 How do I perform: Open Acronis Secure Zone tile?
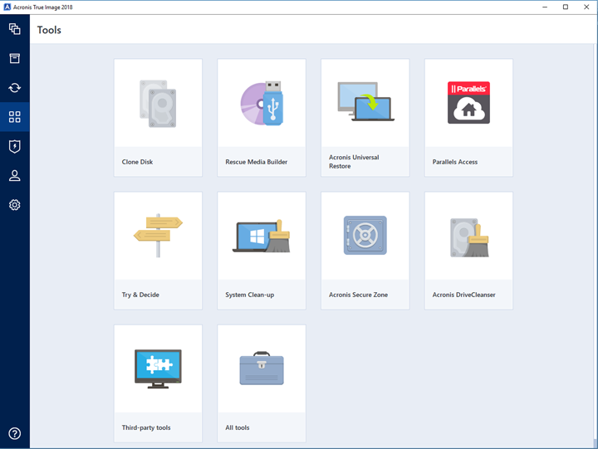coord(365,250)
